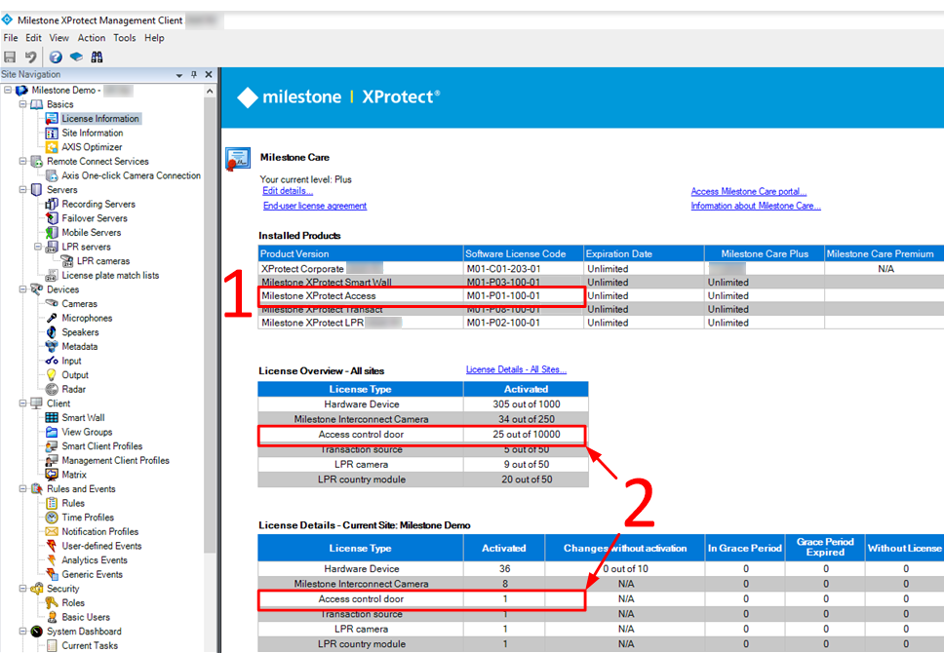Screen dimensions: 944x653
Task: Open the Edit menu
Action: (x=34, y=38)
